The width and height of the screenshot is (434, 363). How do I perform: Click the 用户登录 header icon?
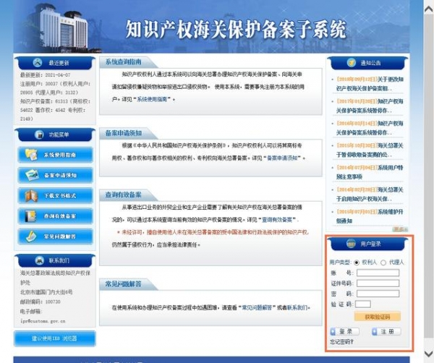tap(352, 243)
